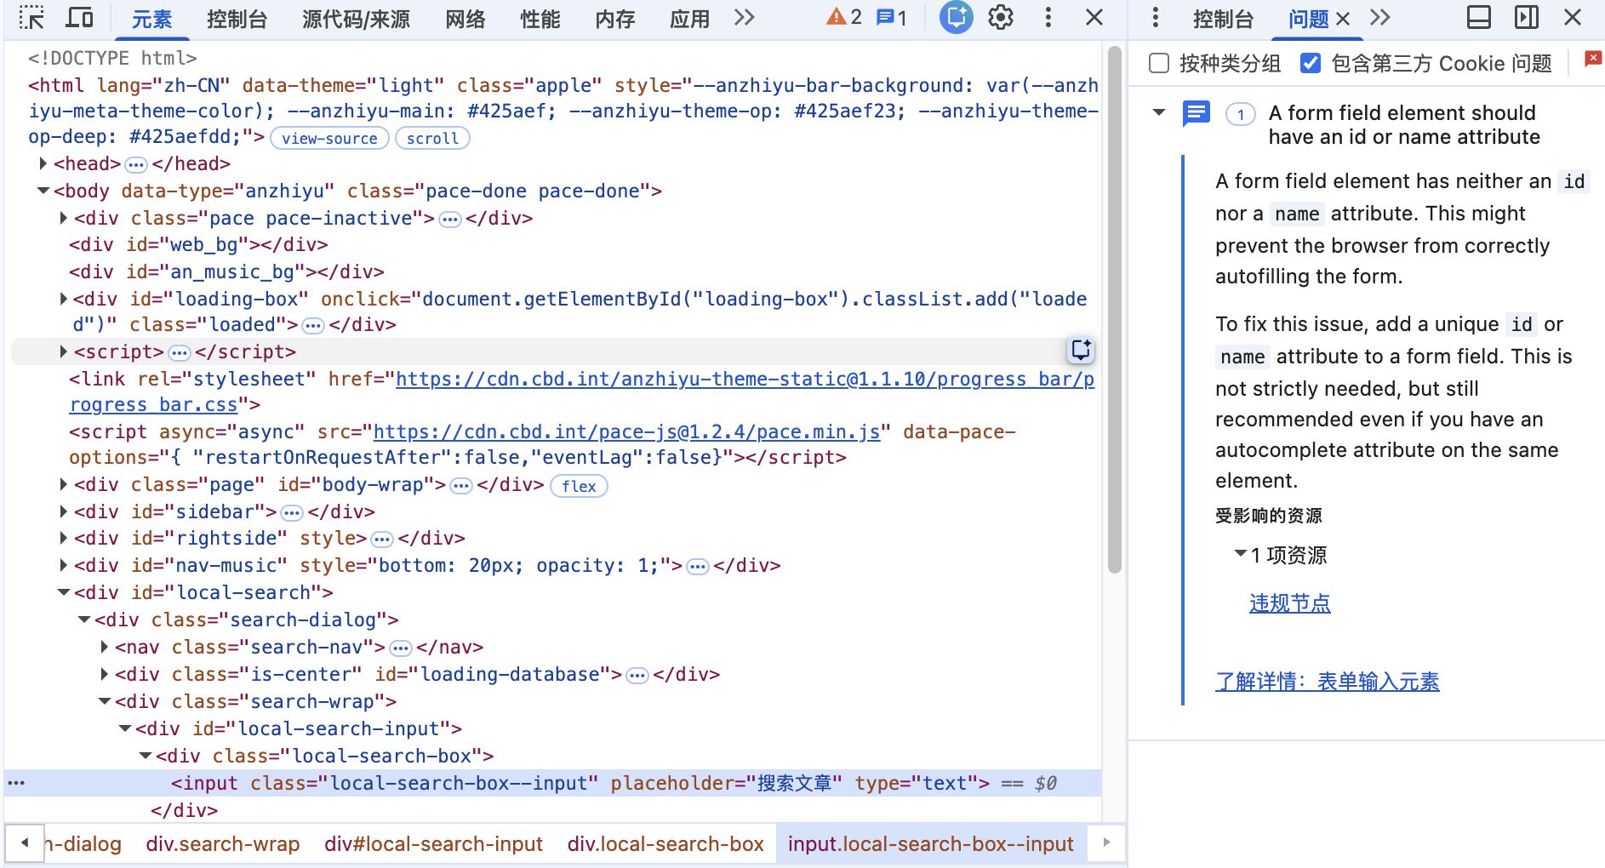
Task: Select the web_bg div row
Action: coord(198,245)
